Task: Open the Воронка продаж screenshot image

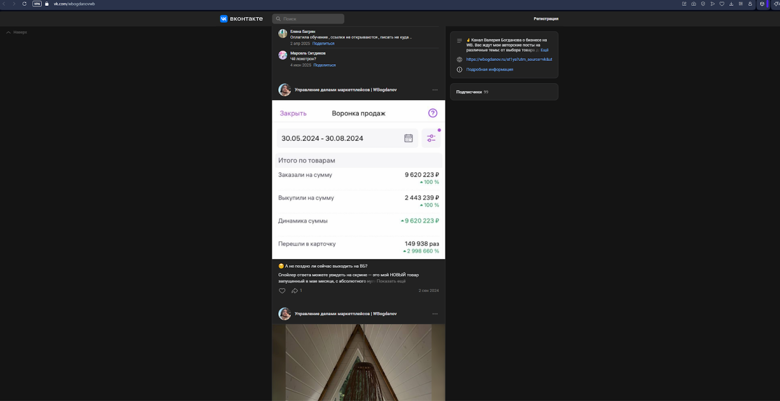Action: 358,180
